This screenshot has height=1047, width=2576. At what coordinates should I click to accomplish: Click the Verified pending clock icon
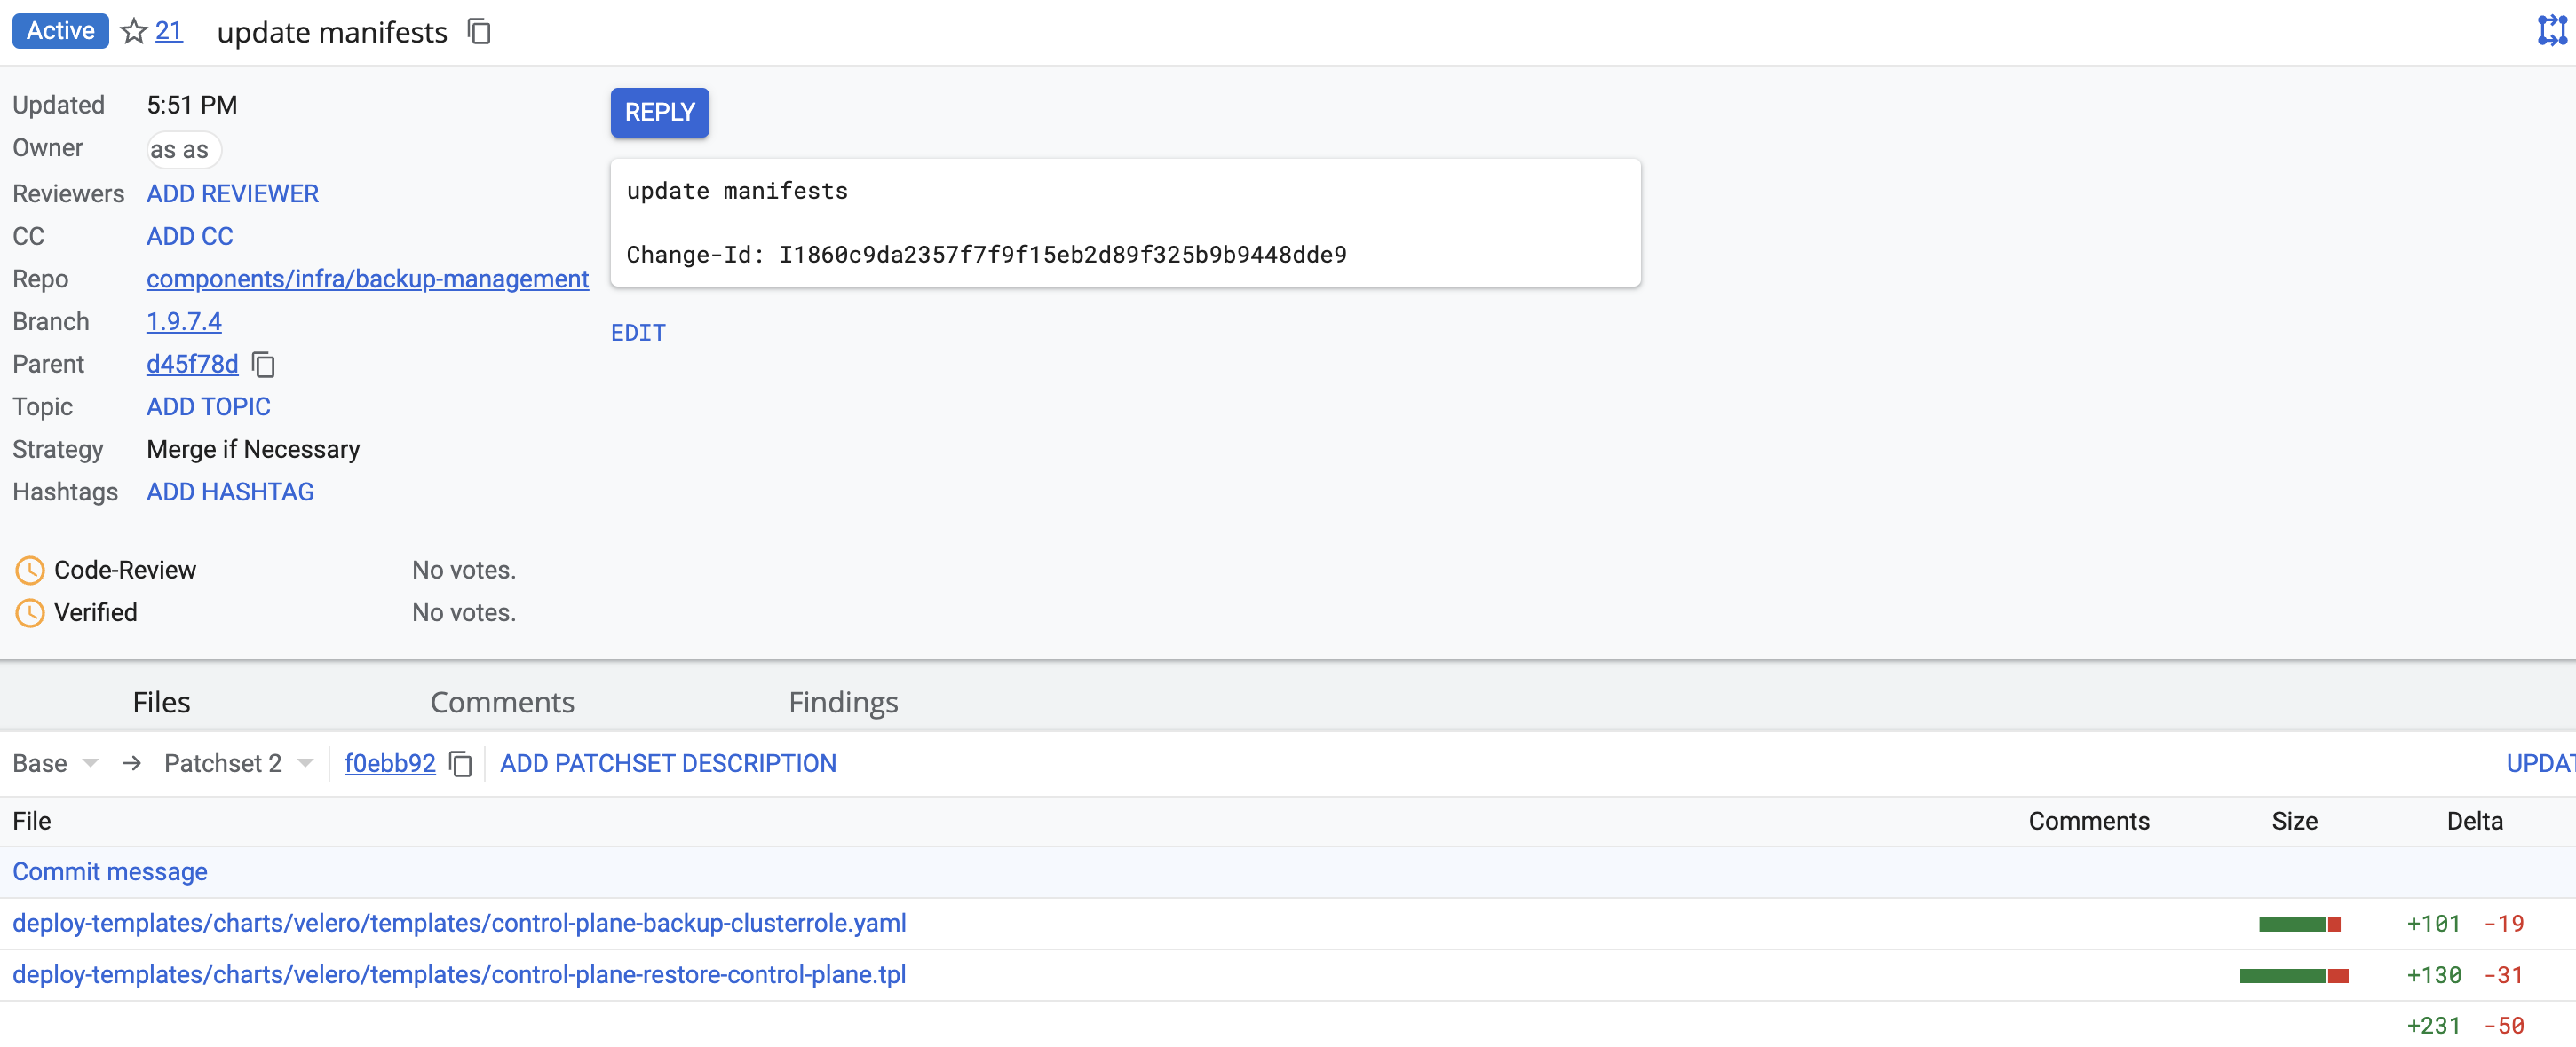[x=28, y=614]
